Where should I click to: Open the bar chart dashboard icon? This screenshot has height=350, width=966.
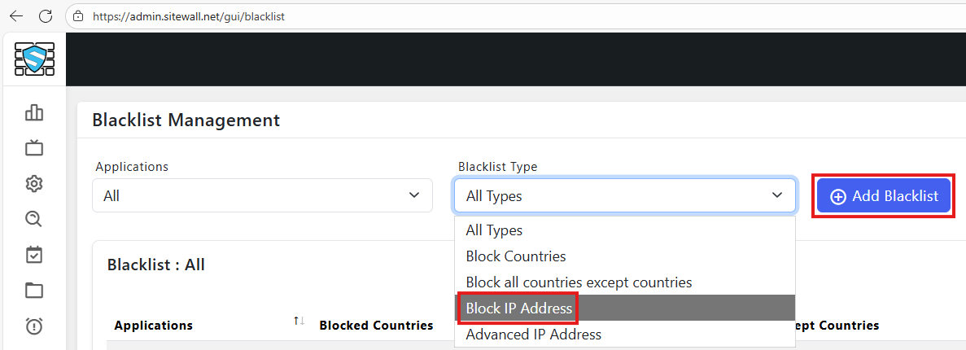coord(34,112)
